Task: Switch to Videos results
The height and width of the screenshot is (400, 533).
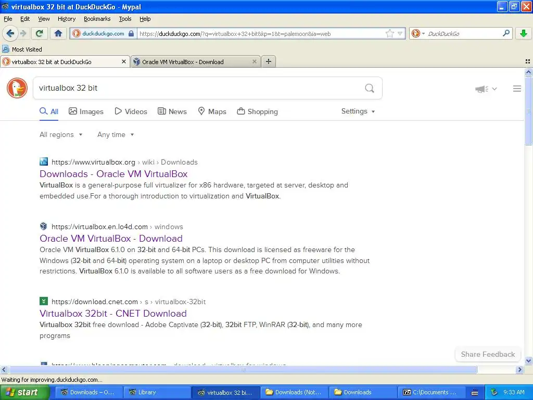Action: pyautogui.click(x=131, y=111)
